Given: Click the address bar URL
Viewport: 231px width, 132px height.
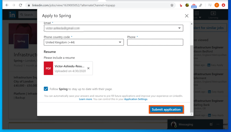Looking at the screenshot, I should 74,5.
